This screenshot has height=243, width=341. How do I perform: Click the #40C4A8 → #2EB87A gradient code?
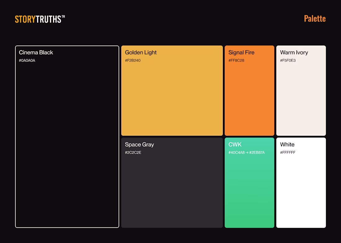click(246, 153)
